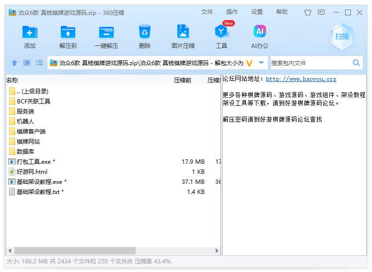This screenshot has height=272, width=372.
Task: Click the feedback message icon in title bar
Action: 321,12
